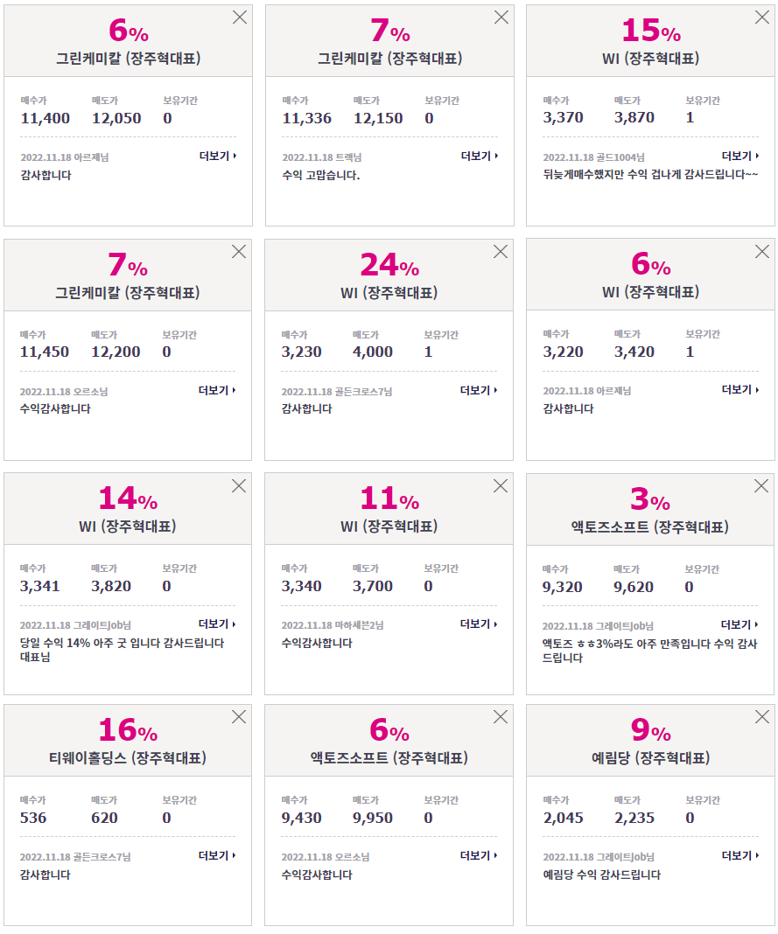Close the 6% 그린케미칼 card by 아르제님
This screenshot has width=778, height=934.
click(240, 17)
